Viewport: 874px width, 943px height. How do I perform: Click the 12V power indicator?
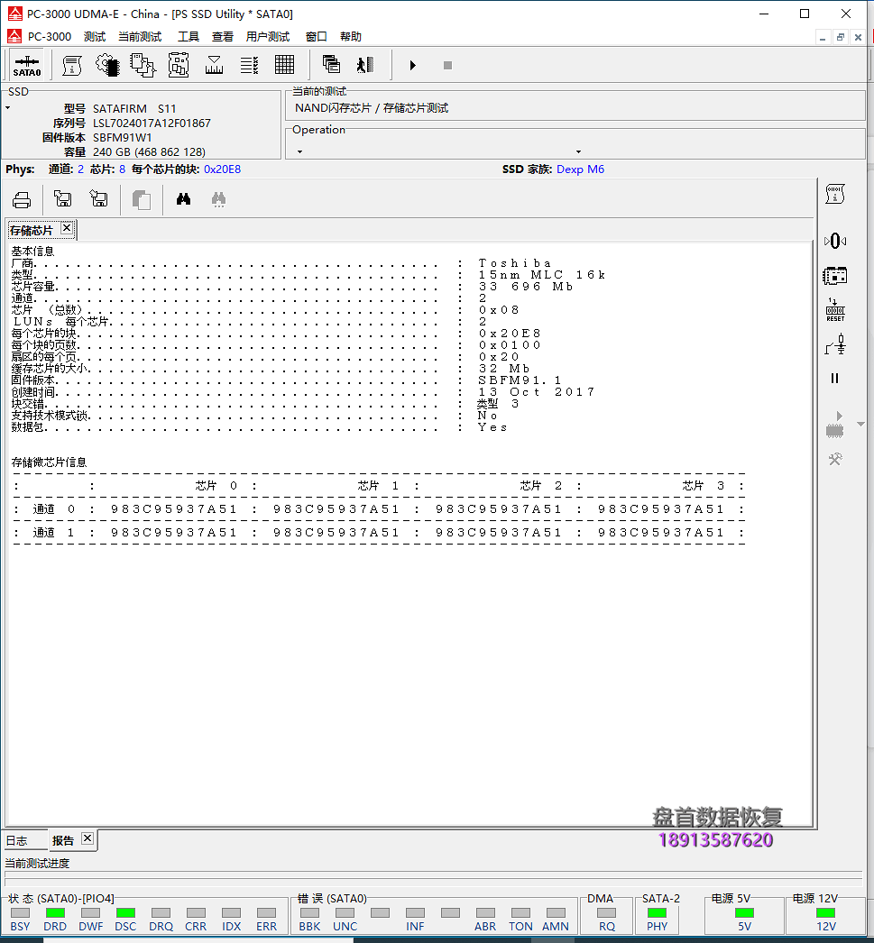825,913
